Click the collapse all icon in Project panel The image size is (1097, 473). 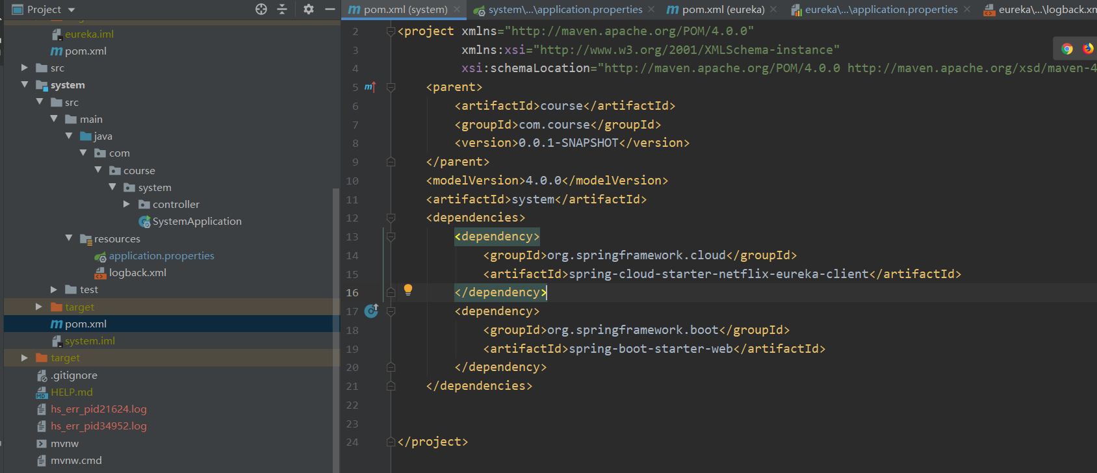pos(282,9)
